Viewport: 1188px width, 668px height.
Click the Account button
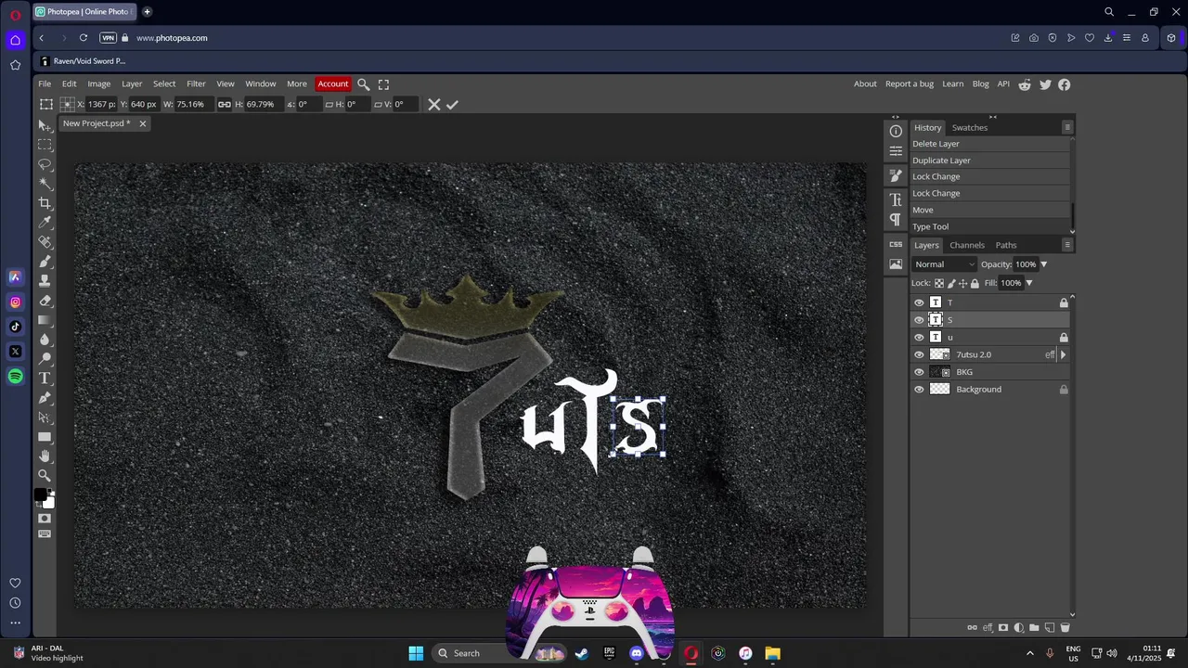(x=333, y=83)
